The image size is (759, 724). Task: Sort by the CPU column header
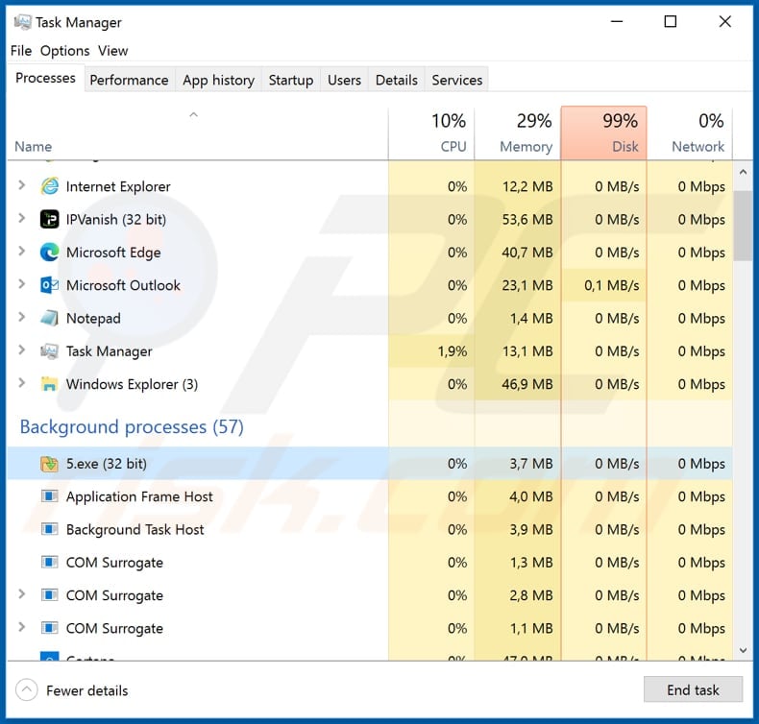tap(431, 133)
